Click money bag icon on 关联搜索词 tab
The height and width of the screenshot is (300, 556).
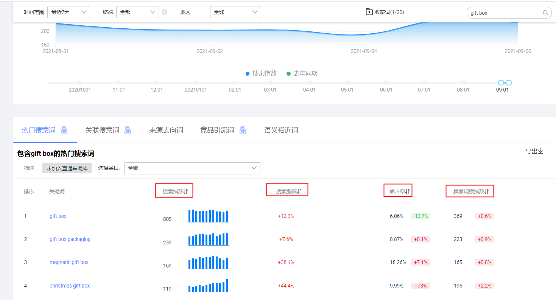point(128,130)
